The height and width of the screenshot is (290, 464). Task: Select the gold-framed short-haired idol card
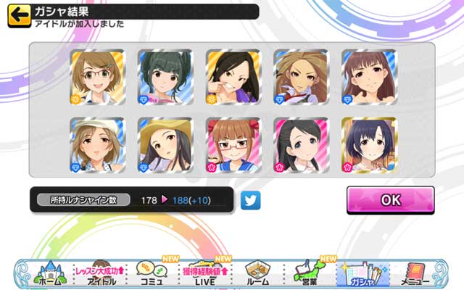[369, 145]
